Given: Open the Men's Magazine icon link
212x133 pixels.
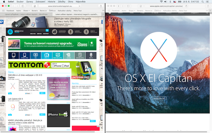Looking at the screenshot, I should click(x=86, y=32).
